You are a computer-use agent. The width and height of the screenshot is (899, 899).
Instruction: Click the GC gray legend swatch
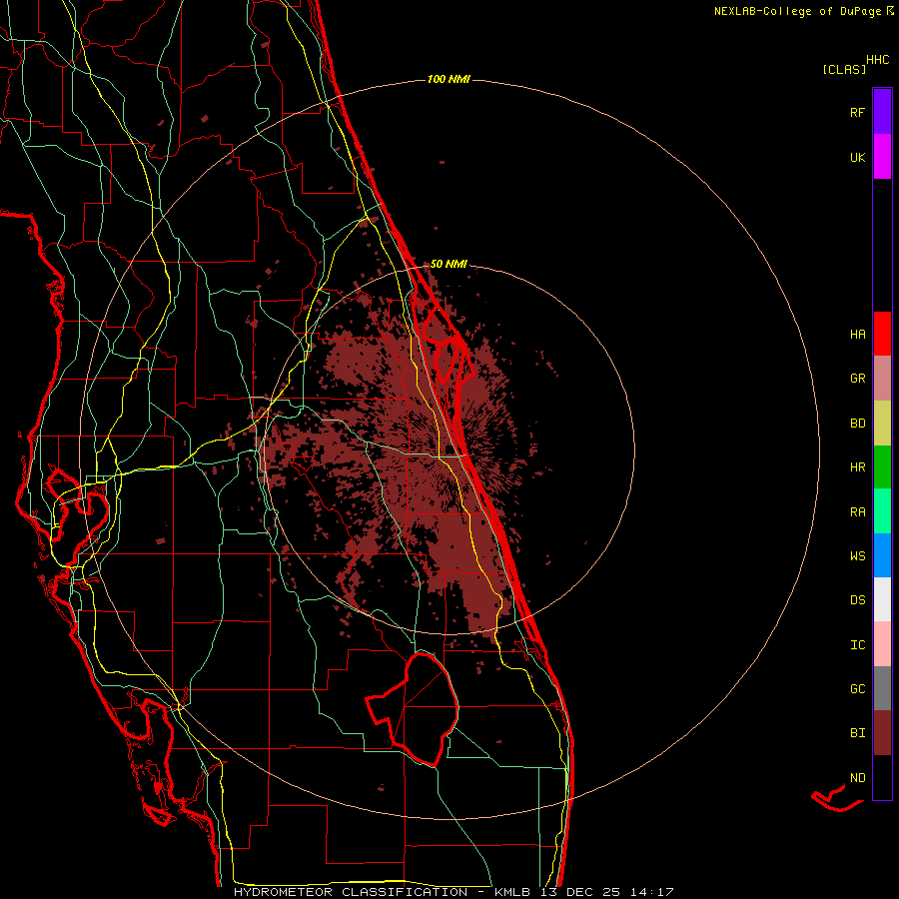882,688
